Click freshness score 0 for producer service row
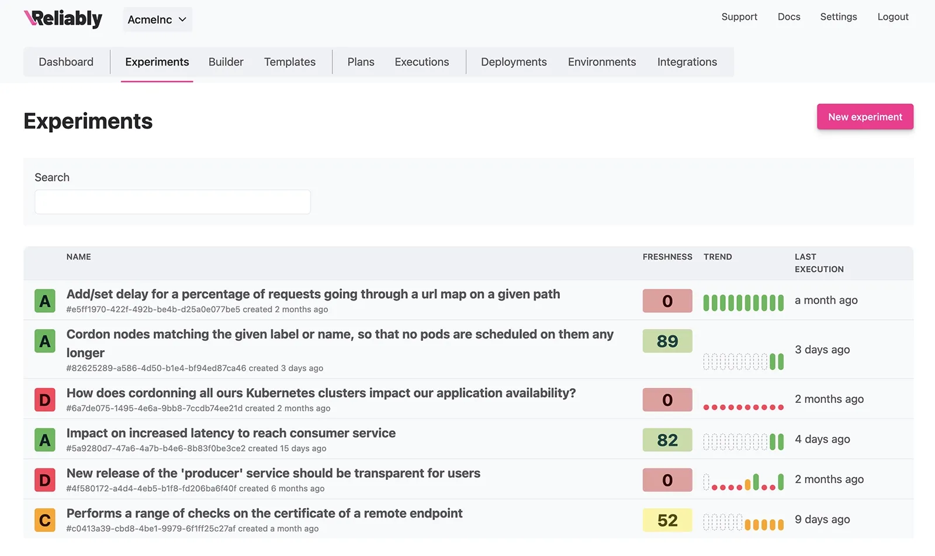The image size is (935, 556). click(667, 480)
